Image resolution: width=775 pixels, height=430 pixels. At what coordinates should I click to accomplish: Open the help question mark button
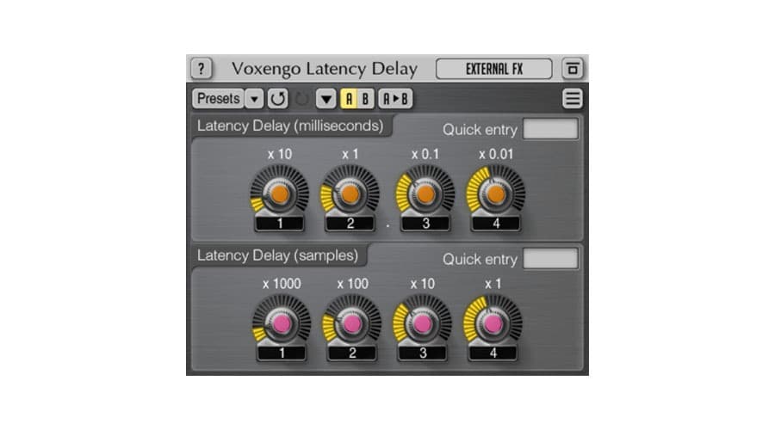[201, 69]
